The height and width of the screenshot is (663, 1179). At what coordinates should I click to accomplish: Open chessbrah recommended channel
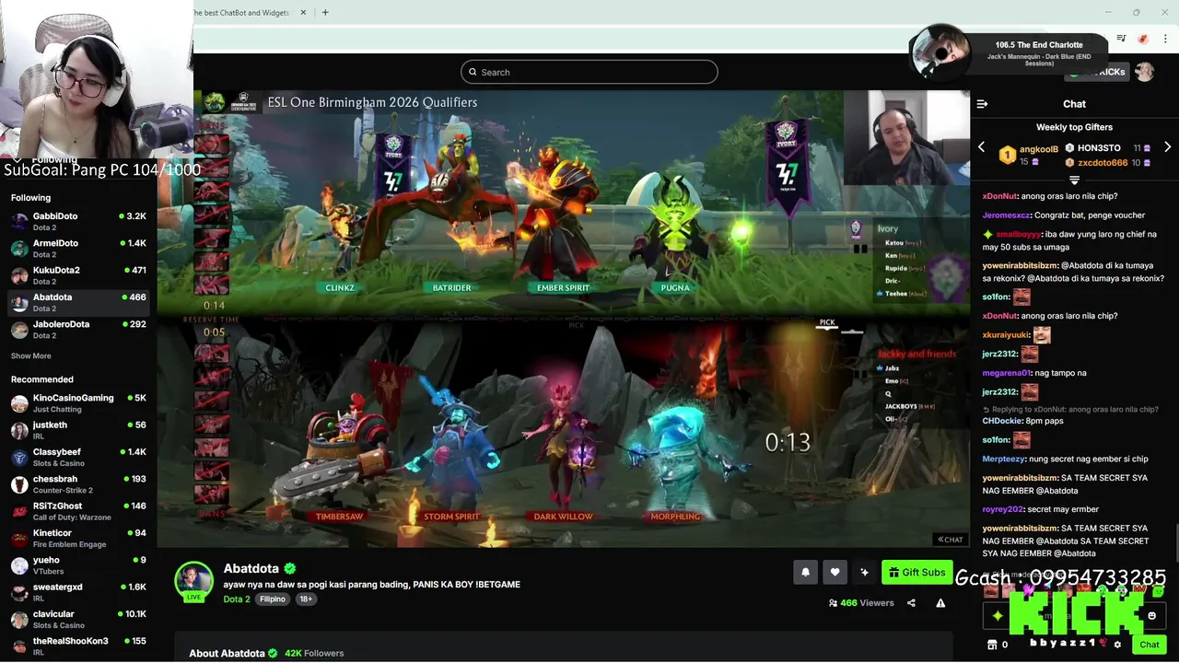(78, 484)
